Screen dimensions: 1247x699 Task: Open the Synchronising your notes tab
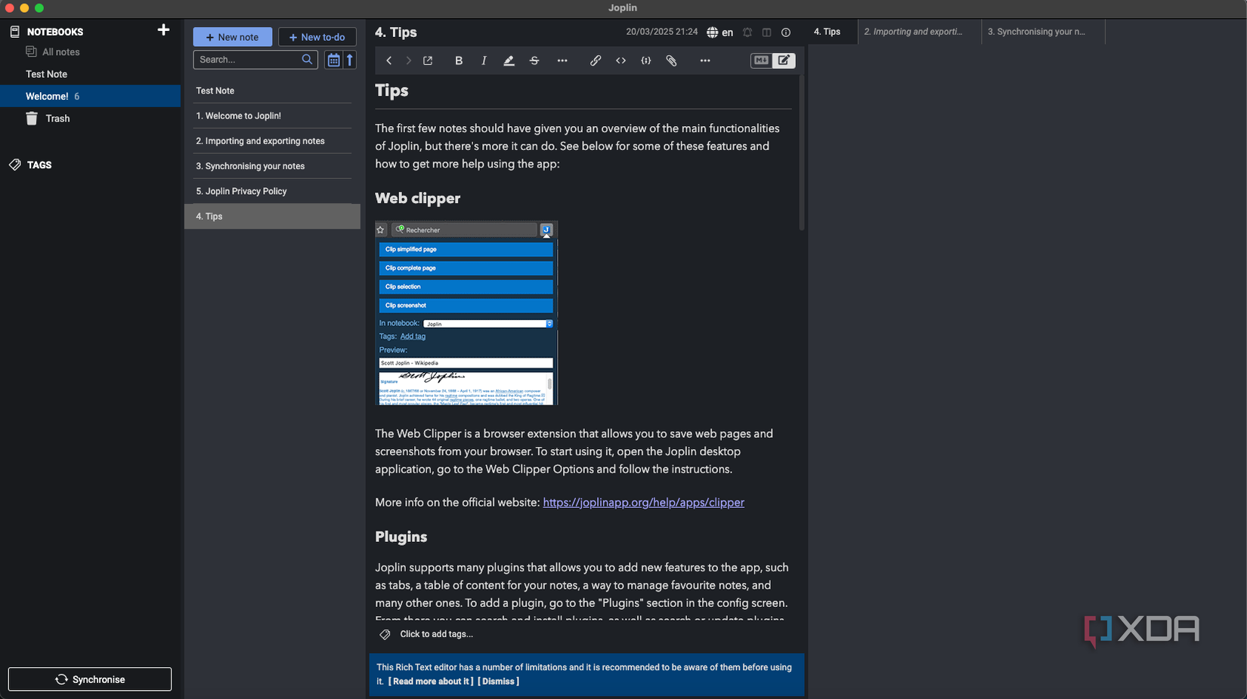tap(1037, 32)
